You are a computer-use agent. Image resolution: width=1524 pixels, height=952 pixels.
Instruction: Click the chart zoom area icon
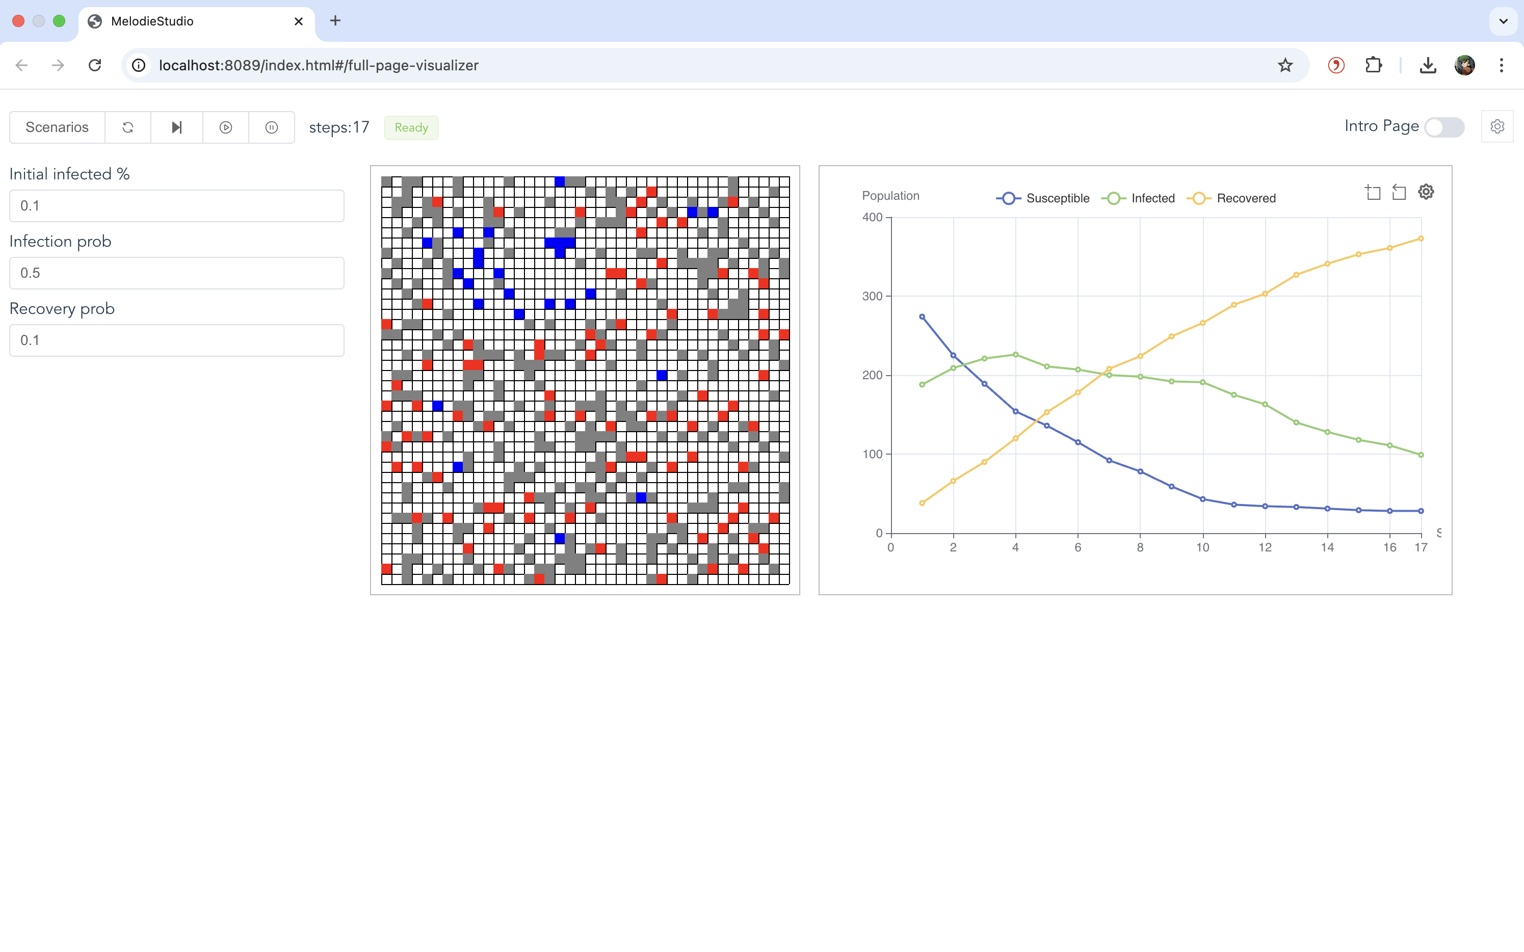[x=1373, y=192]
